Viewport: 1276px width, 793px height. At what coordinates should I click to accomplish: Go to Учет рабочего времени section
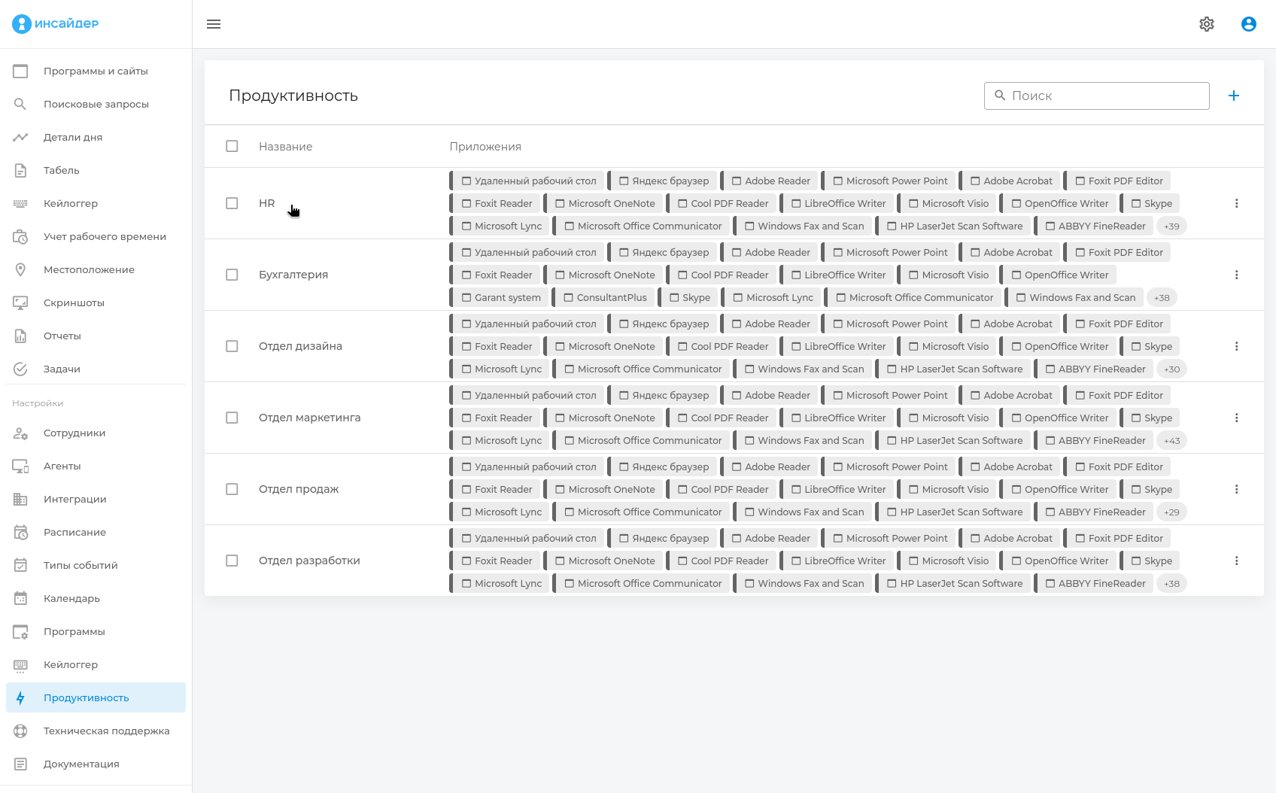tap(105, 236)
